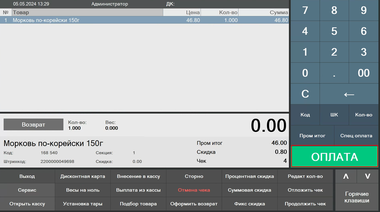Click the backspace arrow key on keypad
Image resolution: width=380 pixels, height=212 pixels.
coord(349,94)
